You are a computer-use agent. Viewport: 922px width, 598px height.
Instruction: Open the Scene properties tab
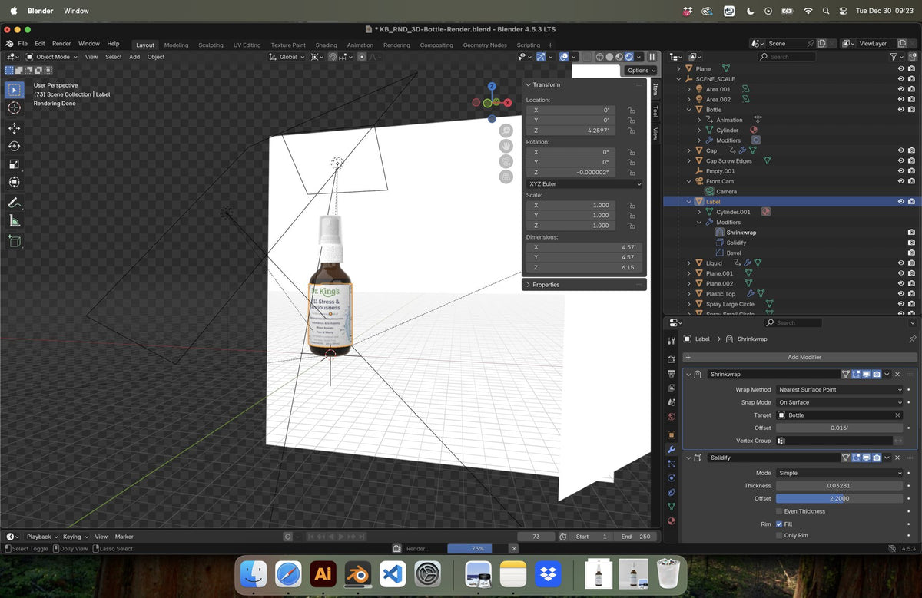[671, 402]
